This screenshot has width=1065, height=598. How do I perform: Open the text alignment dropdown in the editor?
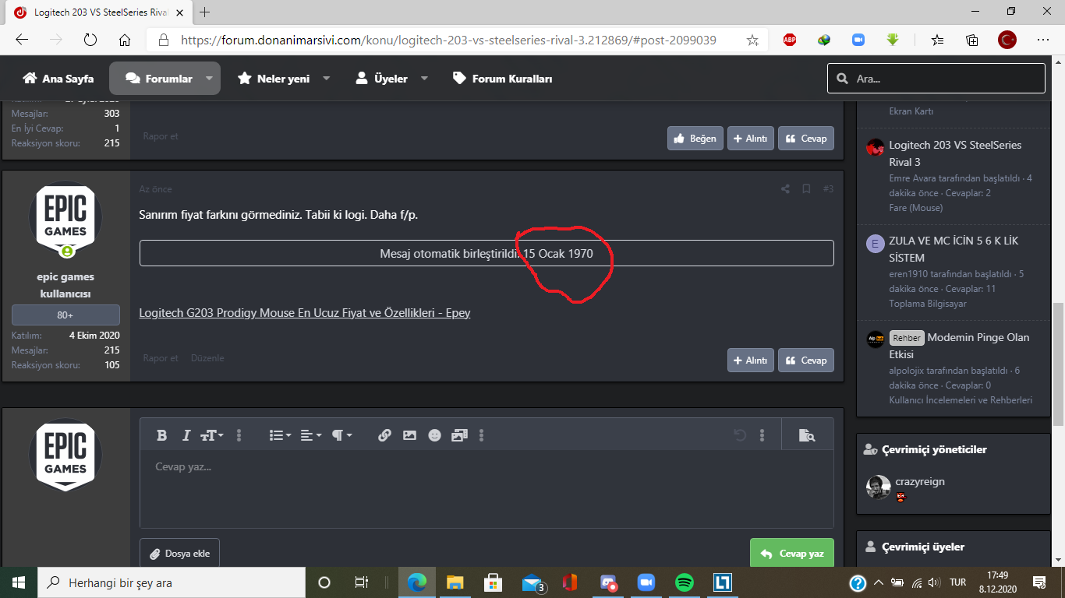311,435
